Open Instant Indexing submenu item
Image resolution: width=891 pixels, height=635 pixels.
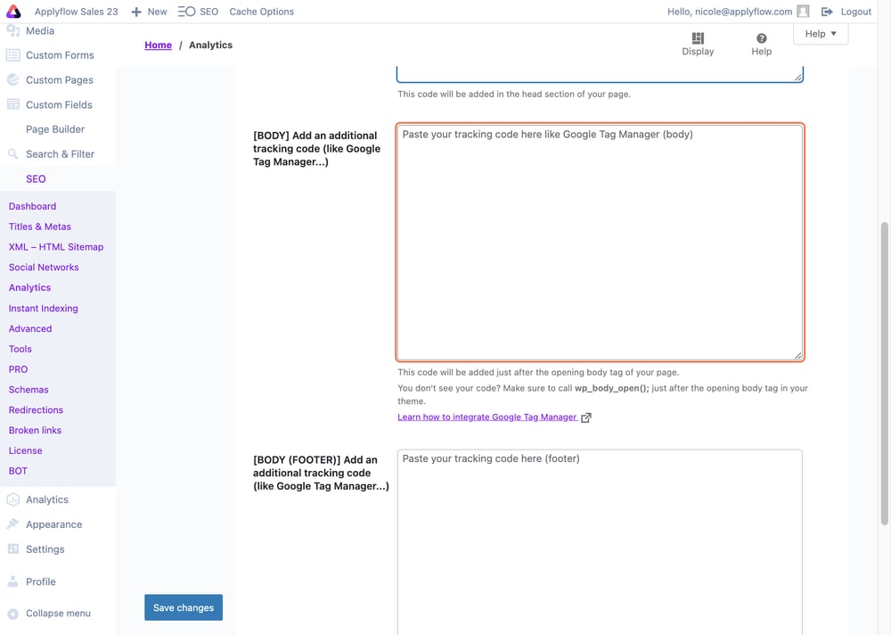tap(43, 308)
